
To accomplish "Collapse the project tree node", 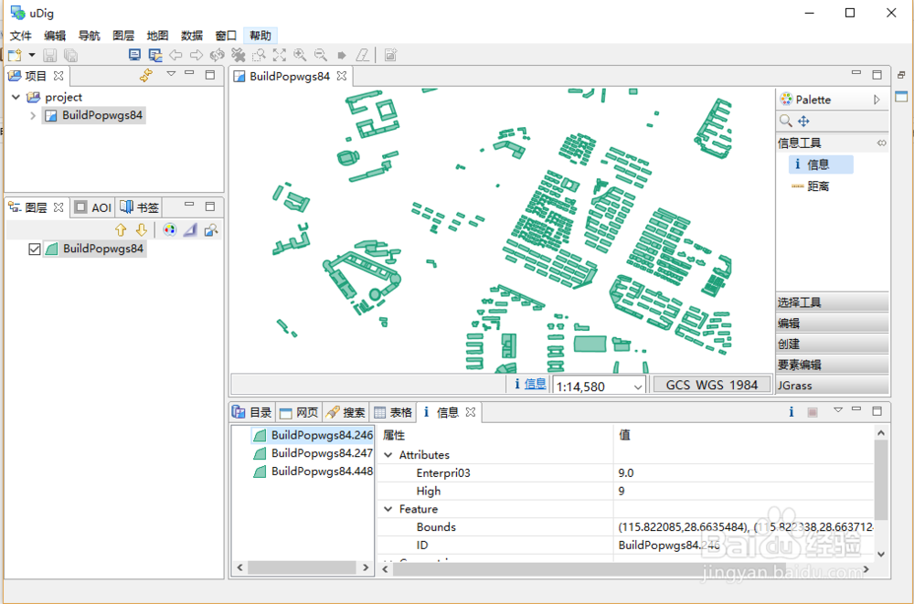I will tap(16, 98).
